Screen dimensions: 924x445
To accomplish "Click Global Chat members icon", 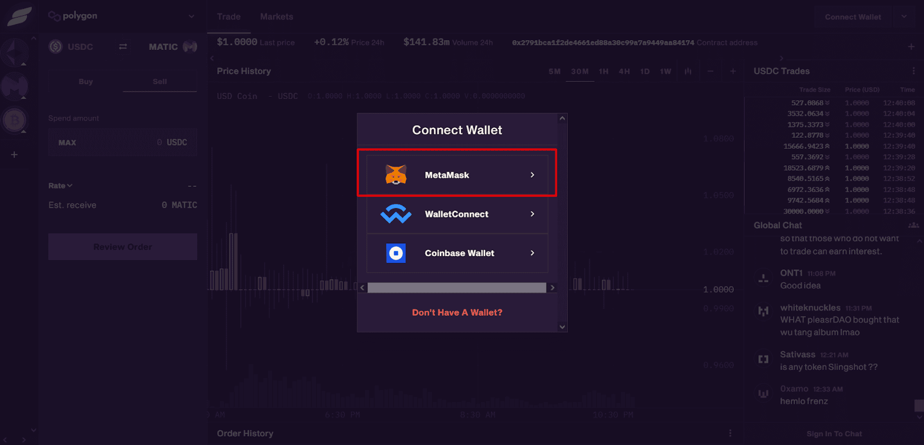I will (x=913, y=225).
